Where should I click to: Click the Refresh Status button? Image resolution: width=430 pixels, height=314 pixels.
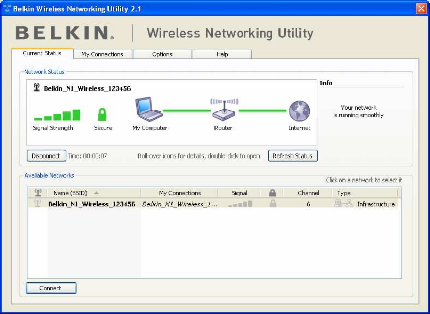click(293, 155)
